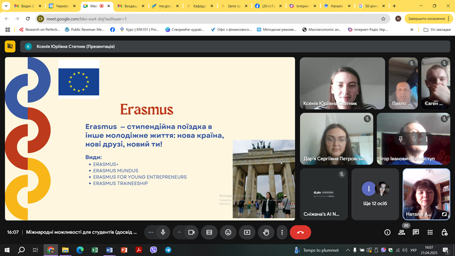This screenshot has width=455, height=256.
Task: Open more options three-dot menu
Action: [282, 232]
